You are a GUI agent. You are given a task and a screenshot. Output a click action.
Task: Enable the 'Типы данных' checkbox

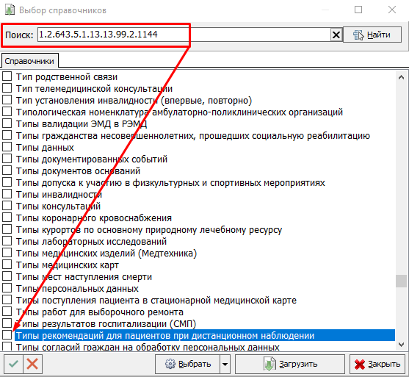pos(7,147)
